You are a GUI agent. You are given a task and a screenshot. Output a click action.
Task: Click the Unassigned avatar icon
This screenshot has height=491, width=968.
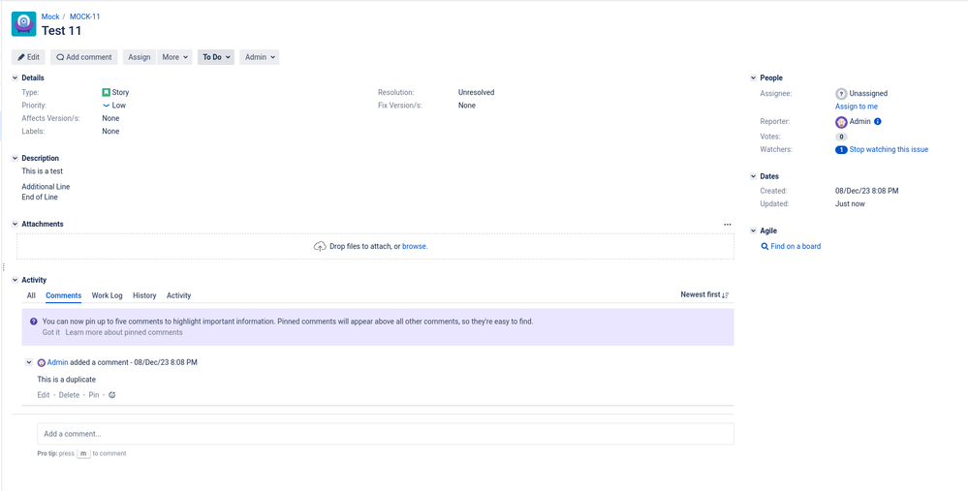coord(841,94)
